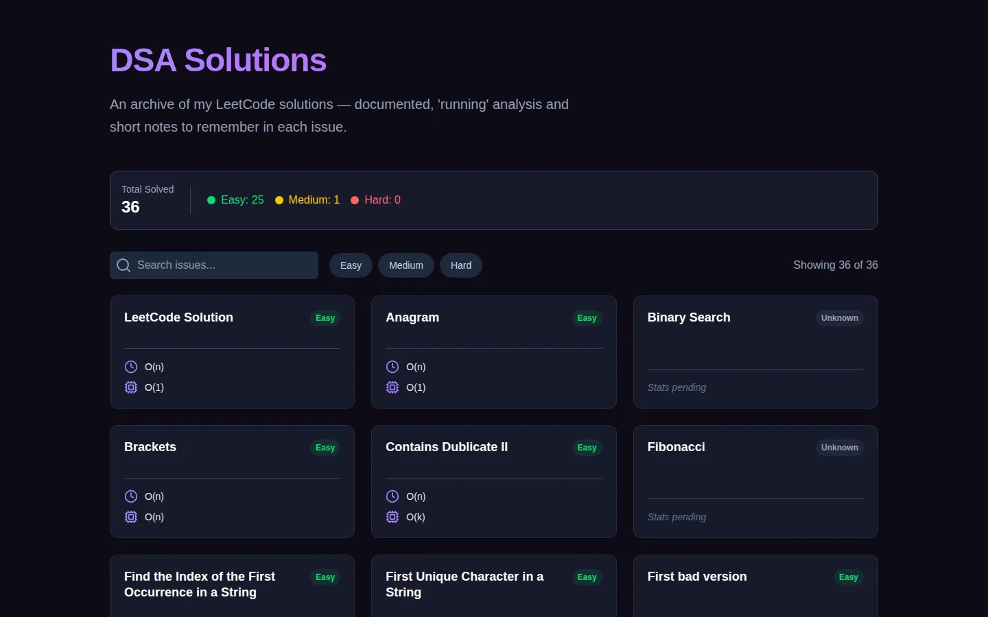The height and width of the screenshot is (617, 988).
Task: Click the Easy badge on Brackets card
Action: coord(325,448)
